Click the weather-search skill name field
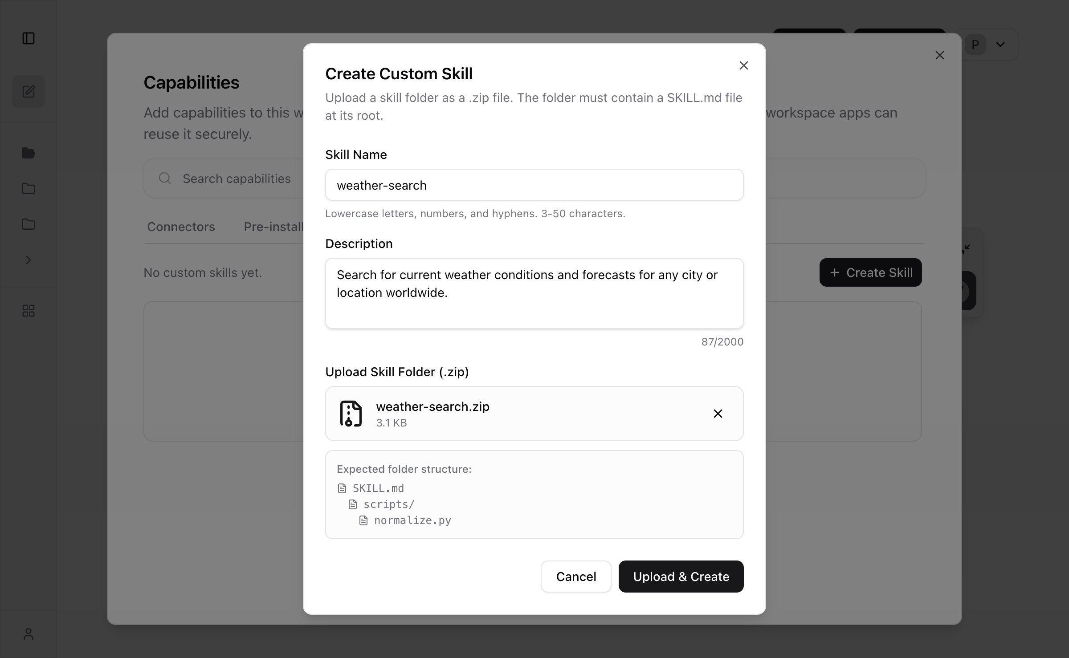Image resolution: width=1069 pixels, height=658 pixels. 534,185
